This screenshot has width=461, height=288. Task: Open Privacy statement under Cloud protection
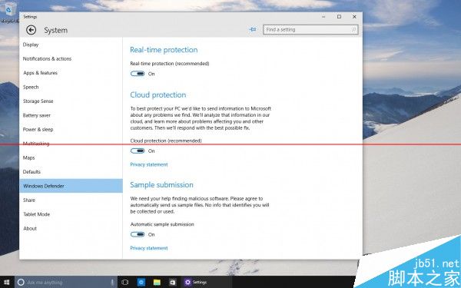[x=149, y=164]
